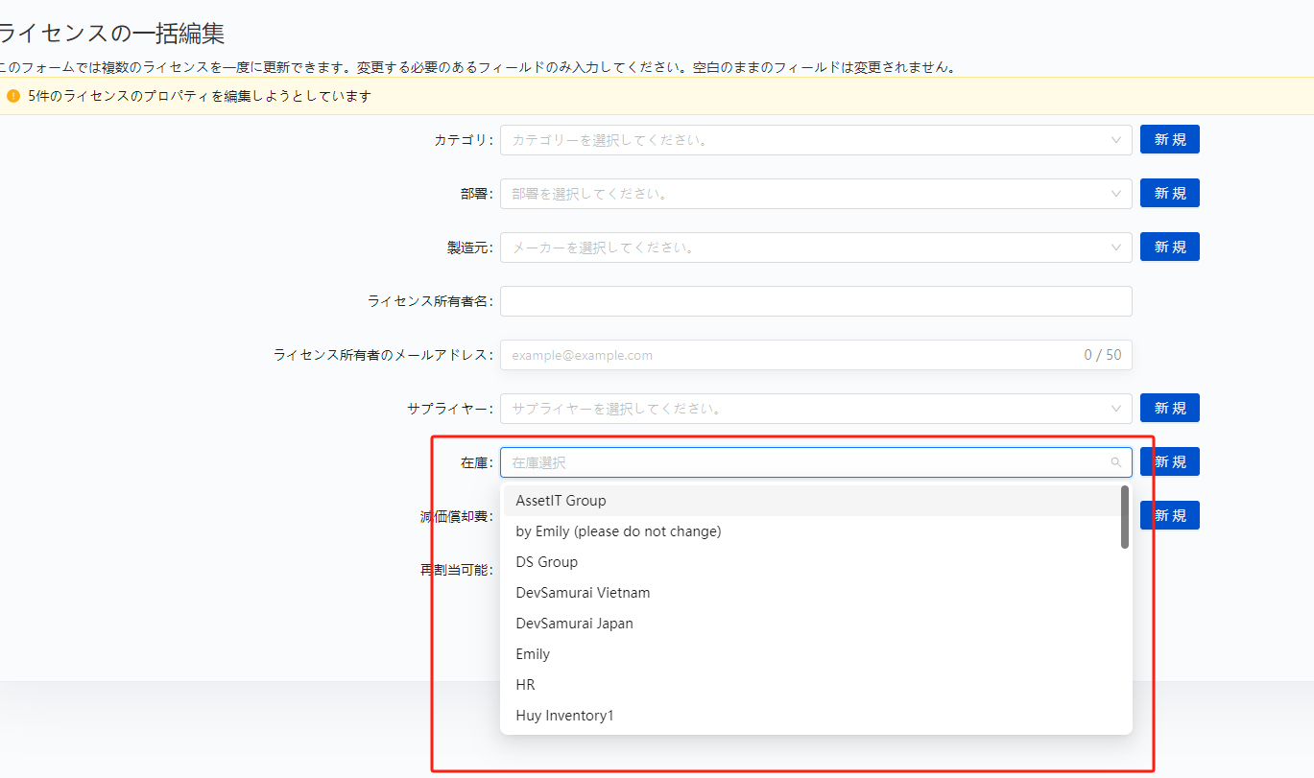Viewport: 1314px width, 778px height.
Task: Open the 部署 selection dropdown
Action: click(x=816, y=194)
